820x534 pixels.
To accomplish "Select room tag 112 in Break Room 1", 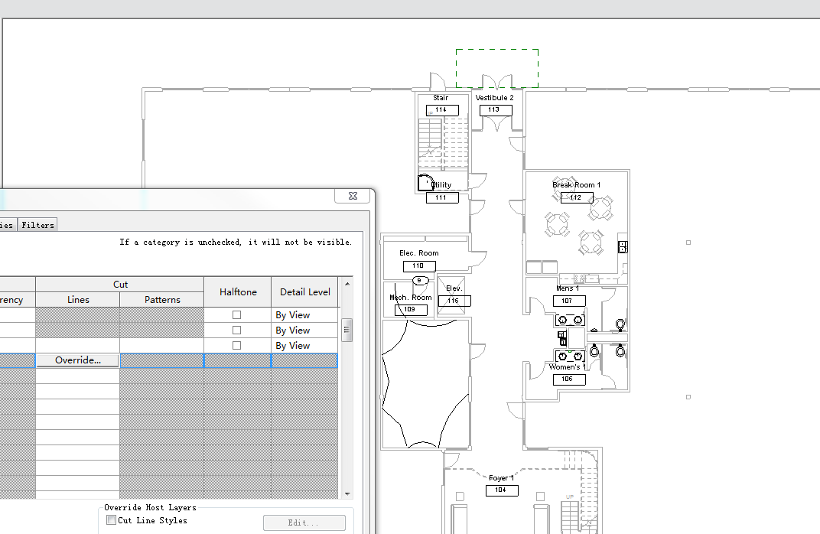I will [x=577, y=197].
